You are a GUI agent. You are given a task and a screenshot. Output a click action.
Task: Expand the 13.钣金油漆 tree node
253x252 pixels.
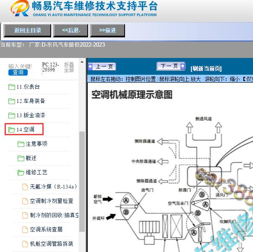coord(31,115)
